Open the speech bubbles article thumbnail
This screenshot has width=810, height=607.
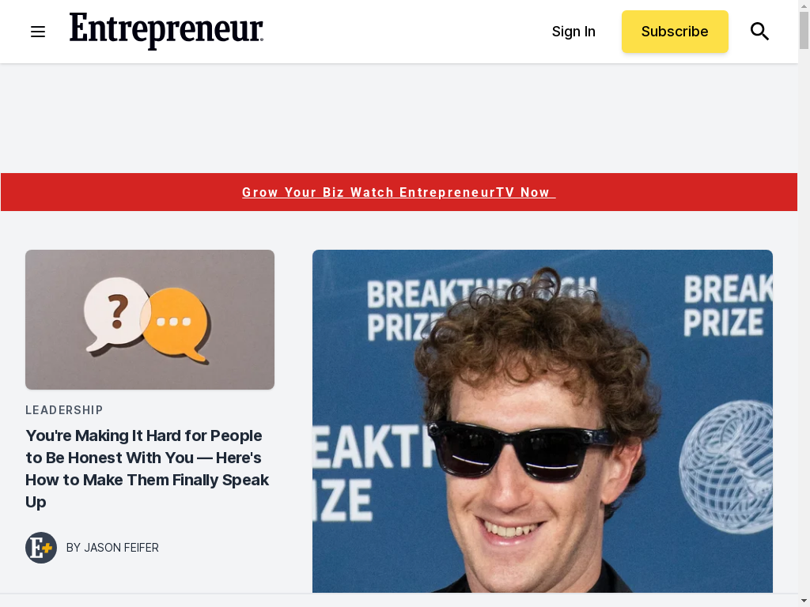pyautogui.click(x=150, y=319)
